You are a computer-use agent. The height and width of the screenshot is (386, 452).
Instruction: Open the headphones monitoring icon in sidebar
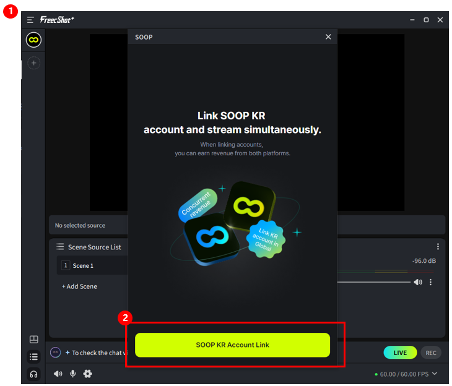tap(33, 374)
